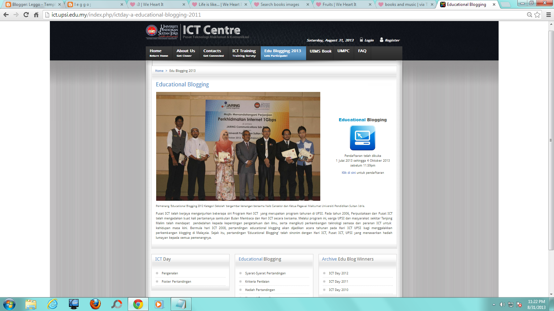
Task: Click the 'Educational Blogging' page heading
Action: [182, 84]
